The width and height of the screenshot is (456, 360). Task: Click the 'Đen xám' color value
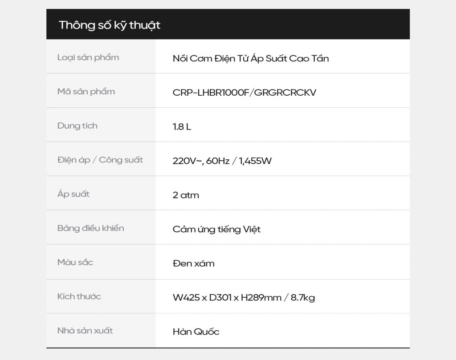(193, 263)
